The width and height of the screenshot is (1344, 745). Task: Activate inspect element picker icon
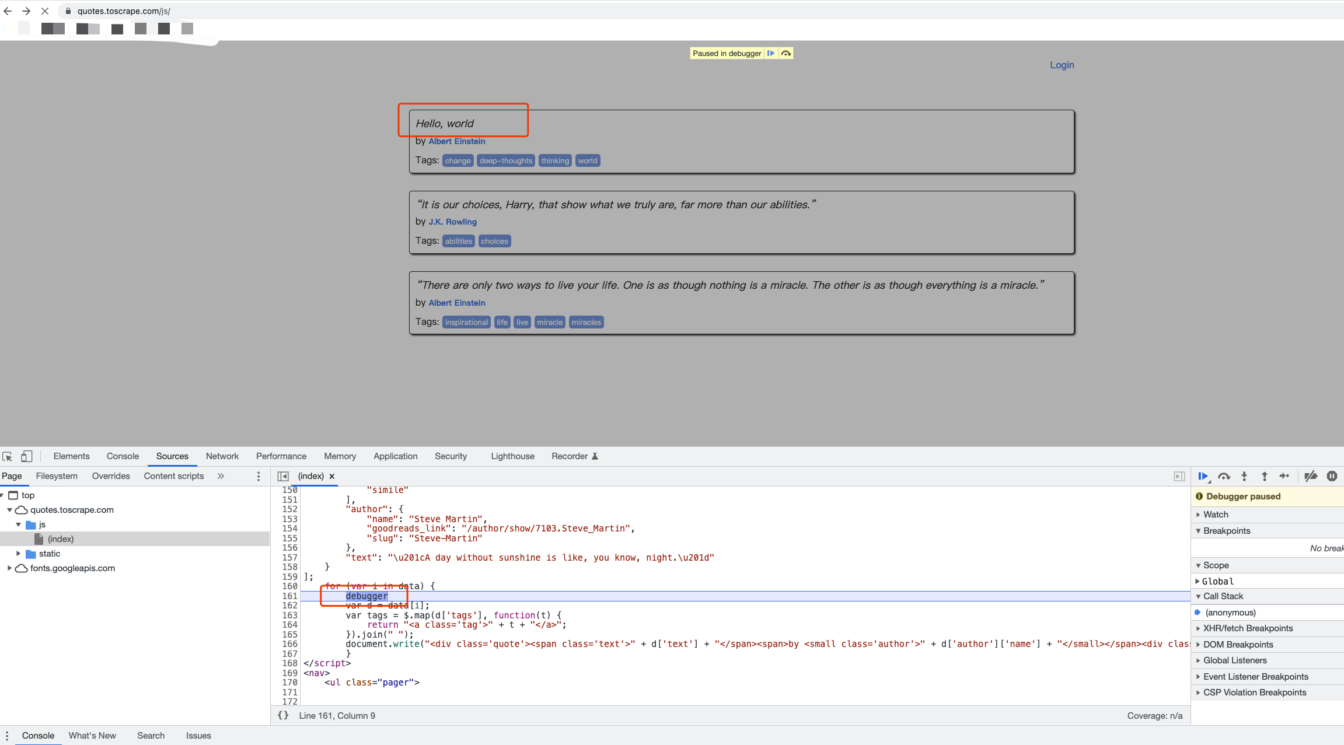pos(8,456)
